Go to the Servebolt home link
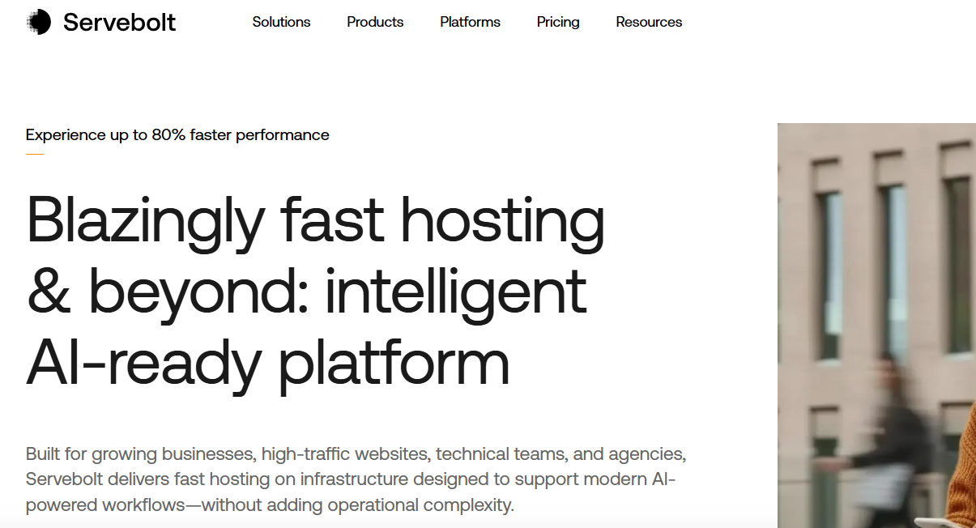 click(x=101, y=22)
